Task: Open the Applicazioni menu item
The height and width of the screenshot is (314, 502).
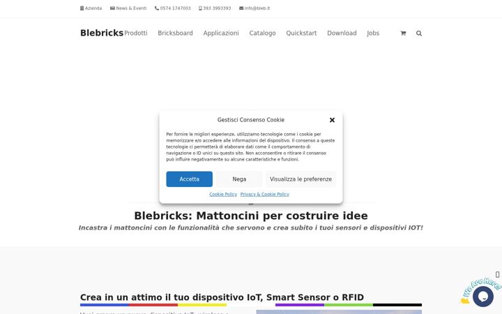Action: [x=221, y=33]
